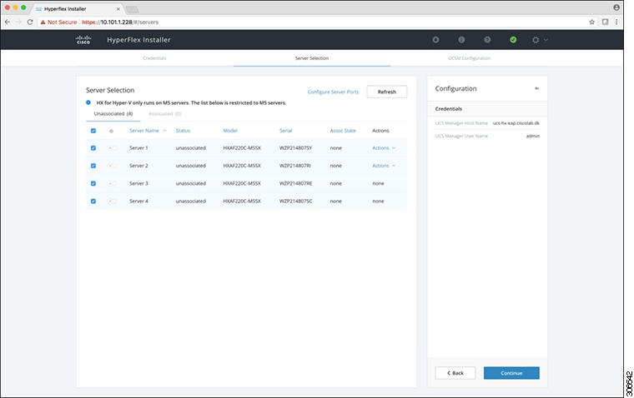This screenshot has width=634, height=398.
Task: Open the Actions dropdown for Server 2
Action: (384, 166)
